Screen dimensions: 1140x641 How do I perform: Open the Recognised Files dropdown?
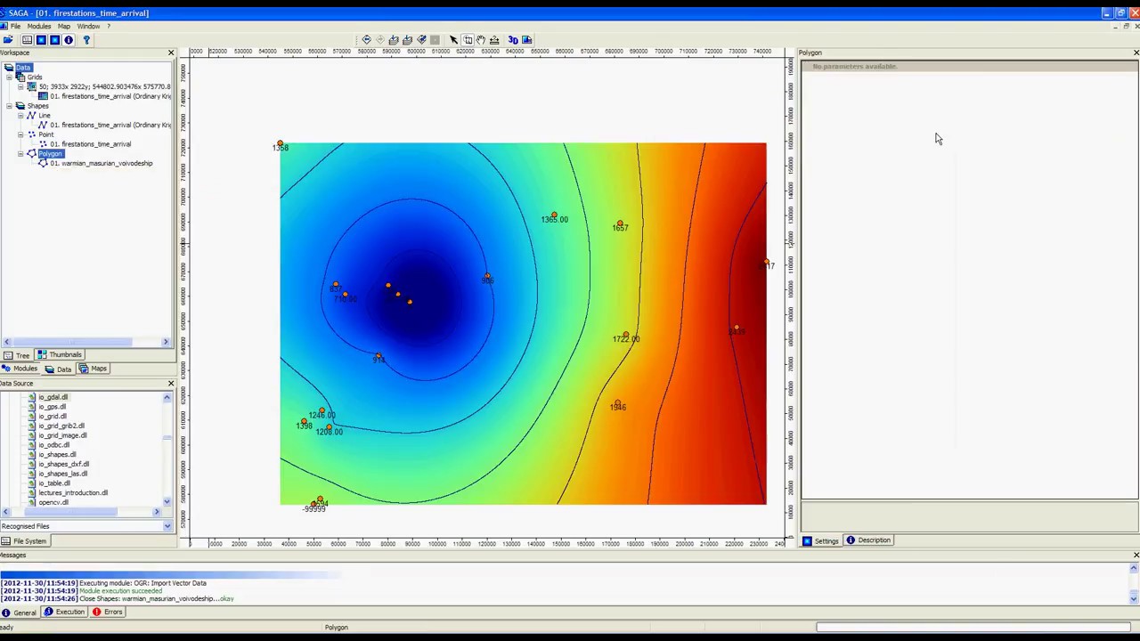(167, 526)
